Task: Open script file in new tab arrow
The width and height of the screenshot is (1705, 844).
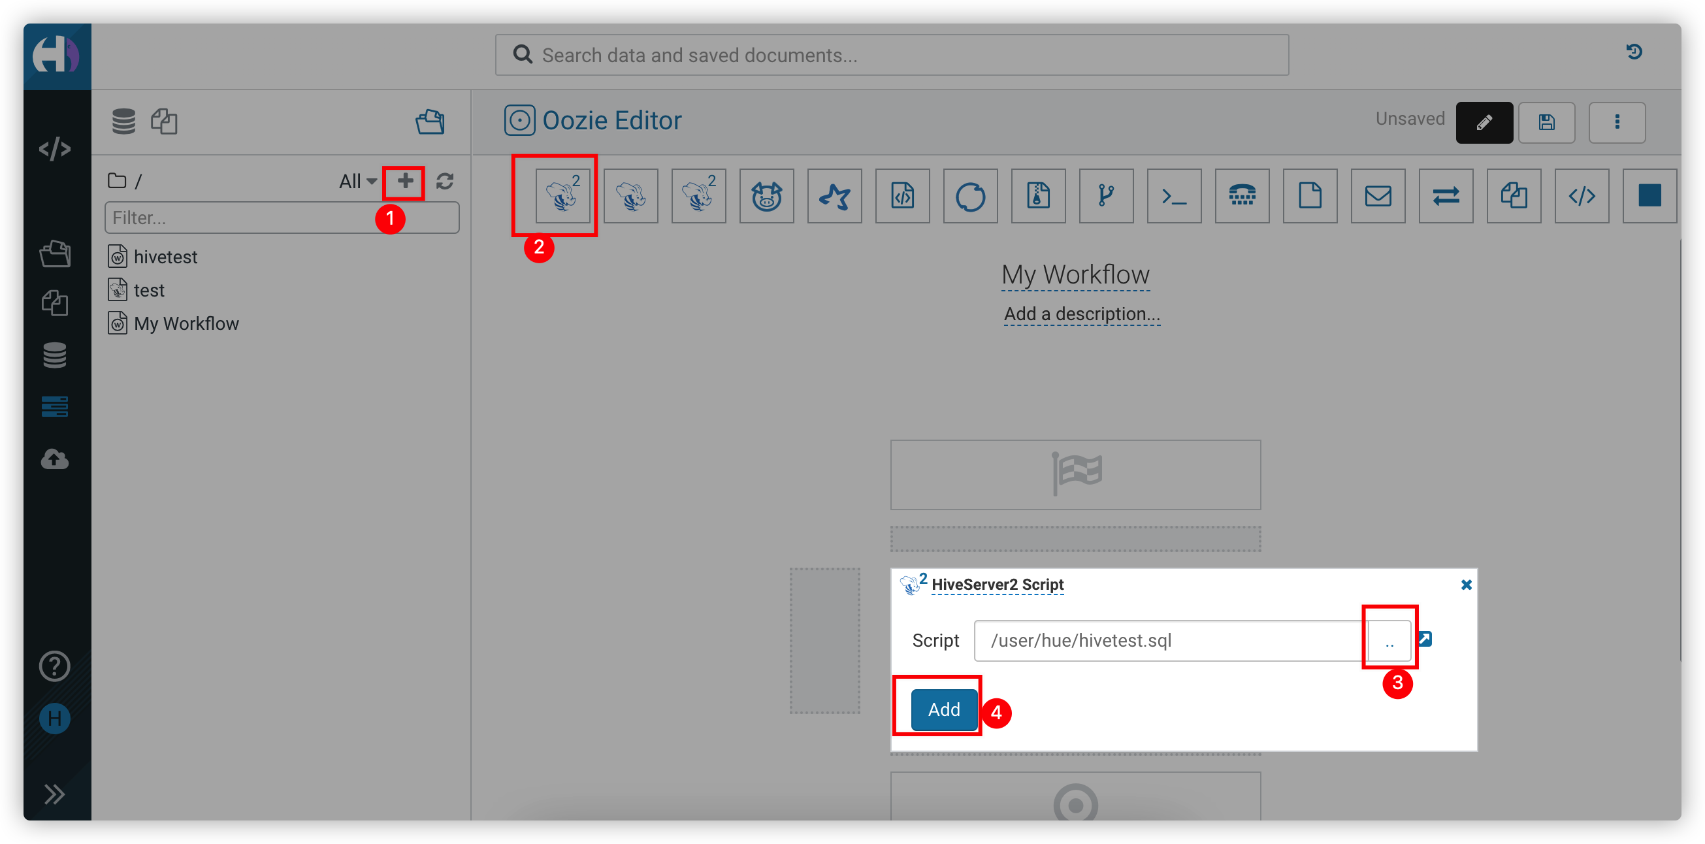Action: tap(1425, 639)
